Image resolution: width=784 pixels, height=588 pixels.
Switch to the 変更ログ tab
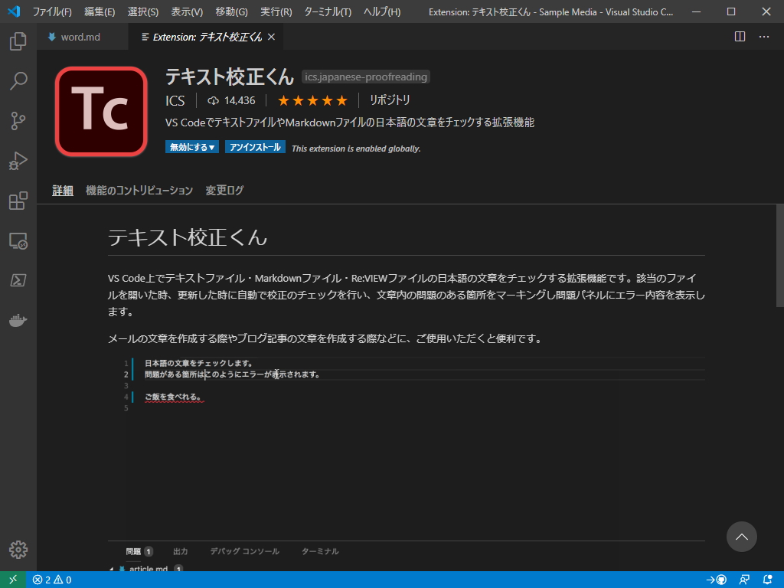223,190
